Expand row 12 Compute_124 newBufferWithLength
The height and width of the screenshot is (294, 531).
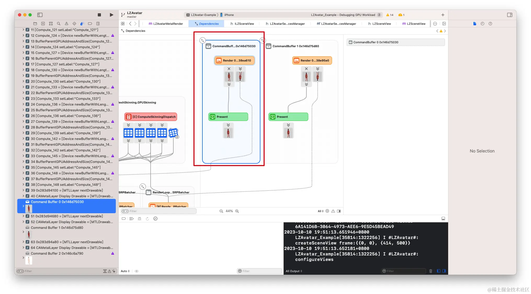coord(23,35)
